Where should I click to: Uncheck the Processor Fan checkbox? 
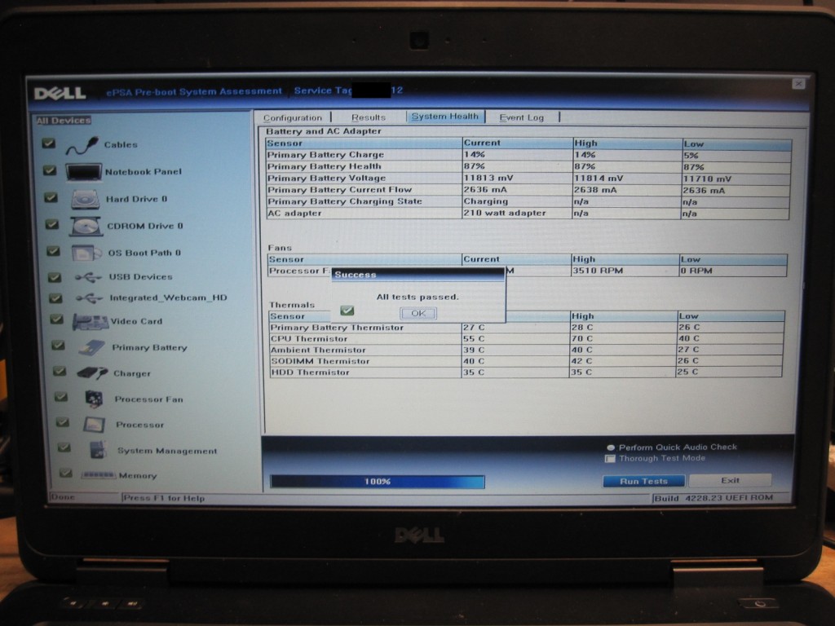click(61, 397)
